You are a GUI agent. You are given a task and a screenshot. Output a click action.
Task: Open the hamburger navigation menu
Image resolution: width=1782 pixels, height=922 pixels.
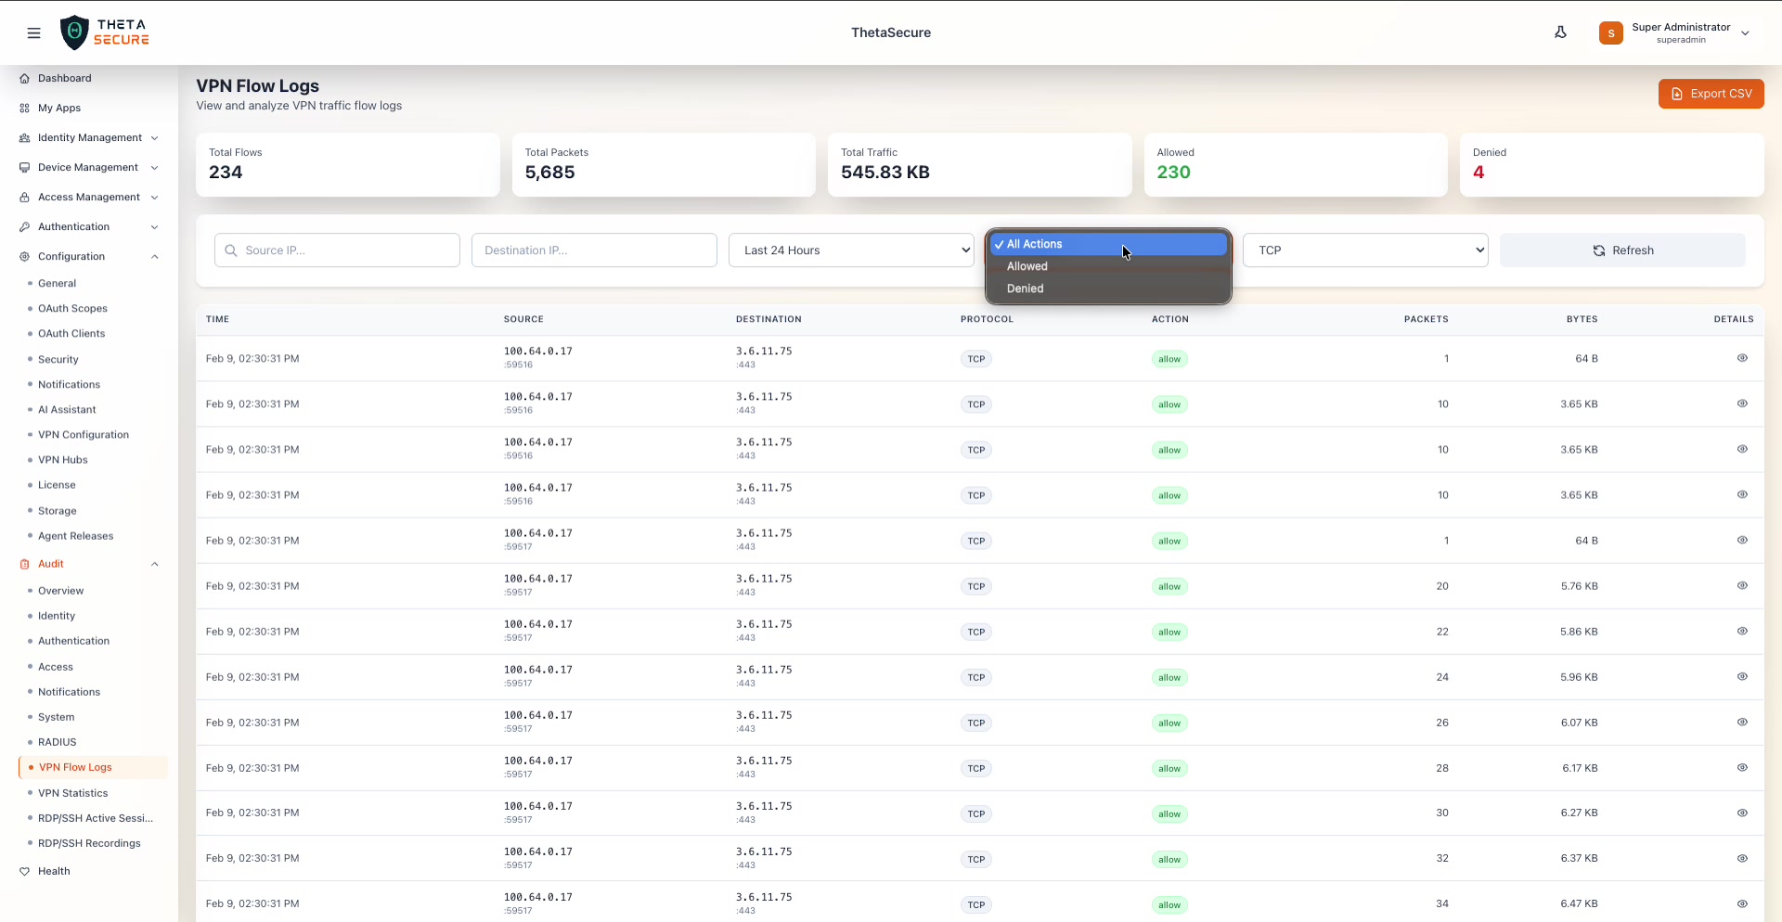(34, 33)
